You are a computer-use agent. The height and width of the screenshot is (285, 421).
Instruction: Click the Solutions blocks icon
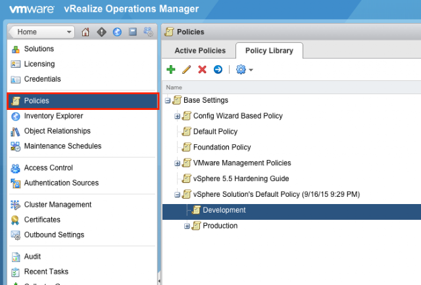pos(16,49)
